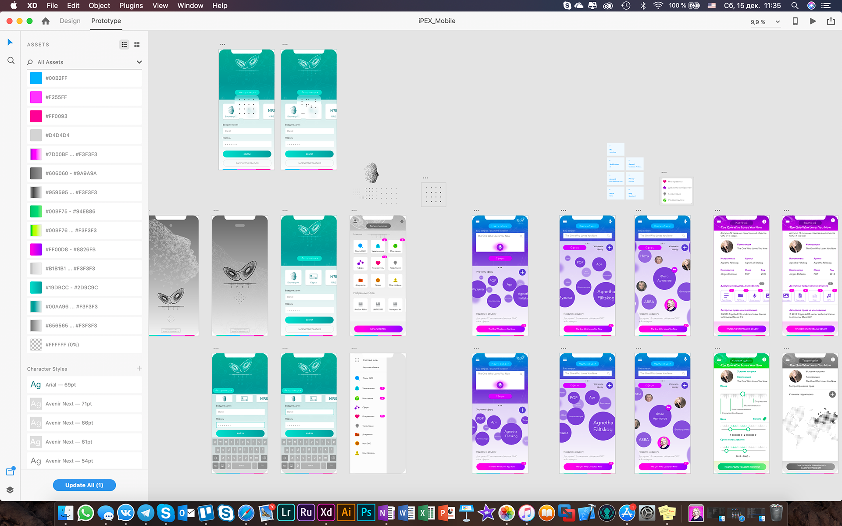The height and width of the screenshot is (526, 842).
Task: Open Lightroom from the Dock
Action: click(x=286, y=512)
